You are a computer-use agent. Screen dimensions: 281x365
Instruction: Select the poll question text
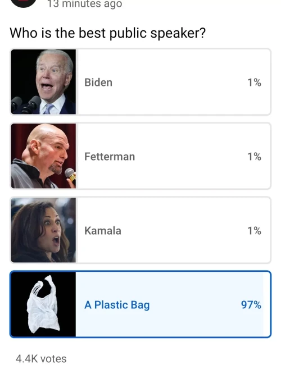coord(108,33)
